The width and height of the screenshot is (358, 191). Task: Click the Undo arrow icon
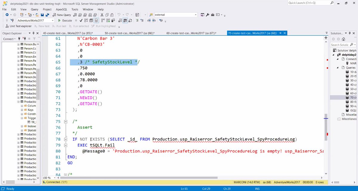119,15
